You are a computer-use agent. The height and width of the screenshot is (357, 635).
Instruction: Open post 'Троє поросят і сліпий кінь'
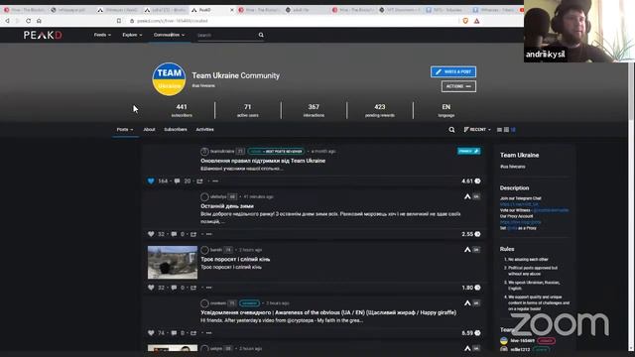[x=235, y=259]
